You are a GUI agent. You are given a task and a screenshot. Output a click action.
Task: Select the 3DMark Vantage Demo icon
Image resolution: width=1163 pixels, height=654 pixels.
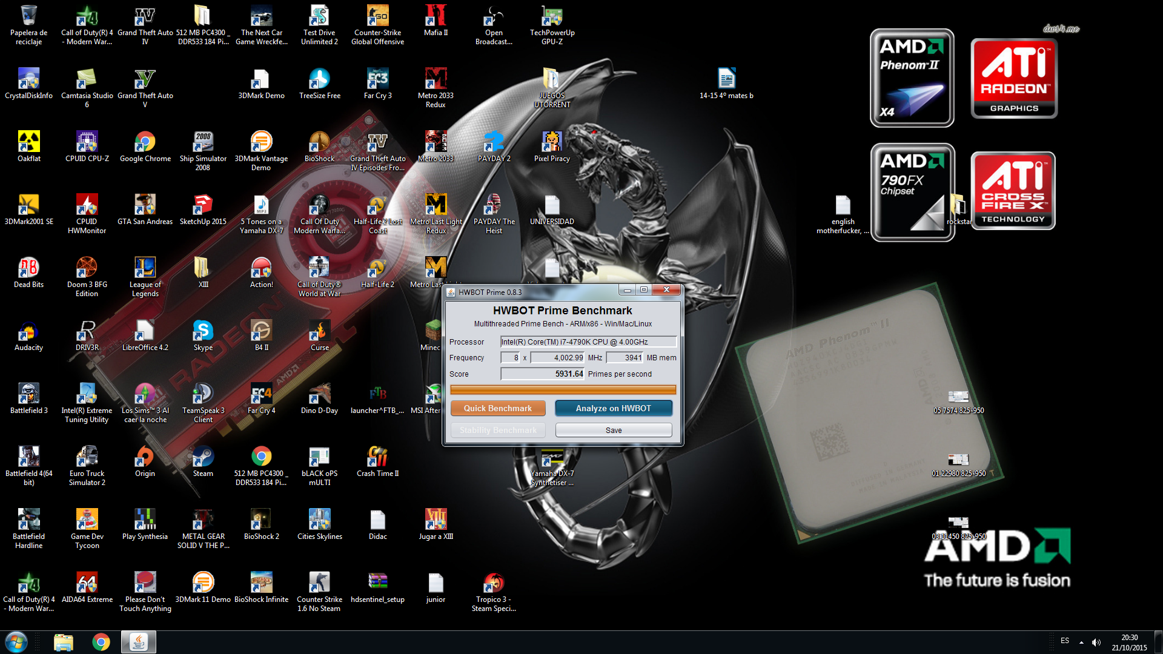click(261, 151)
